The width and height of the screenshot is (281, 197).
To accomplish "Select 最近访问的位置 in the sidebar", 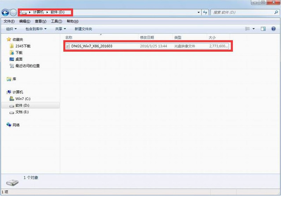I will pos(27,66).
